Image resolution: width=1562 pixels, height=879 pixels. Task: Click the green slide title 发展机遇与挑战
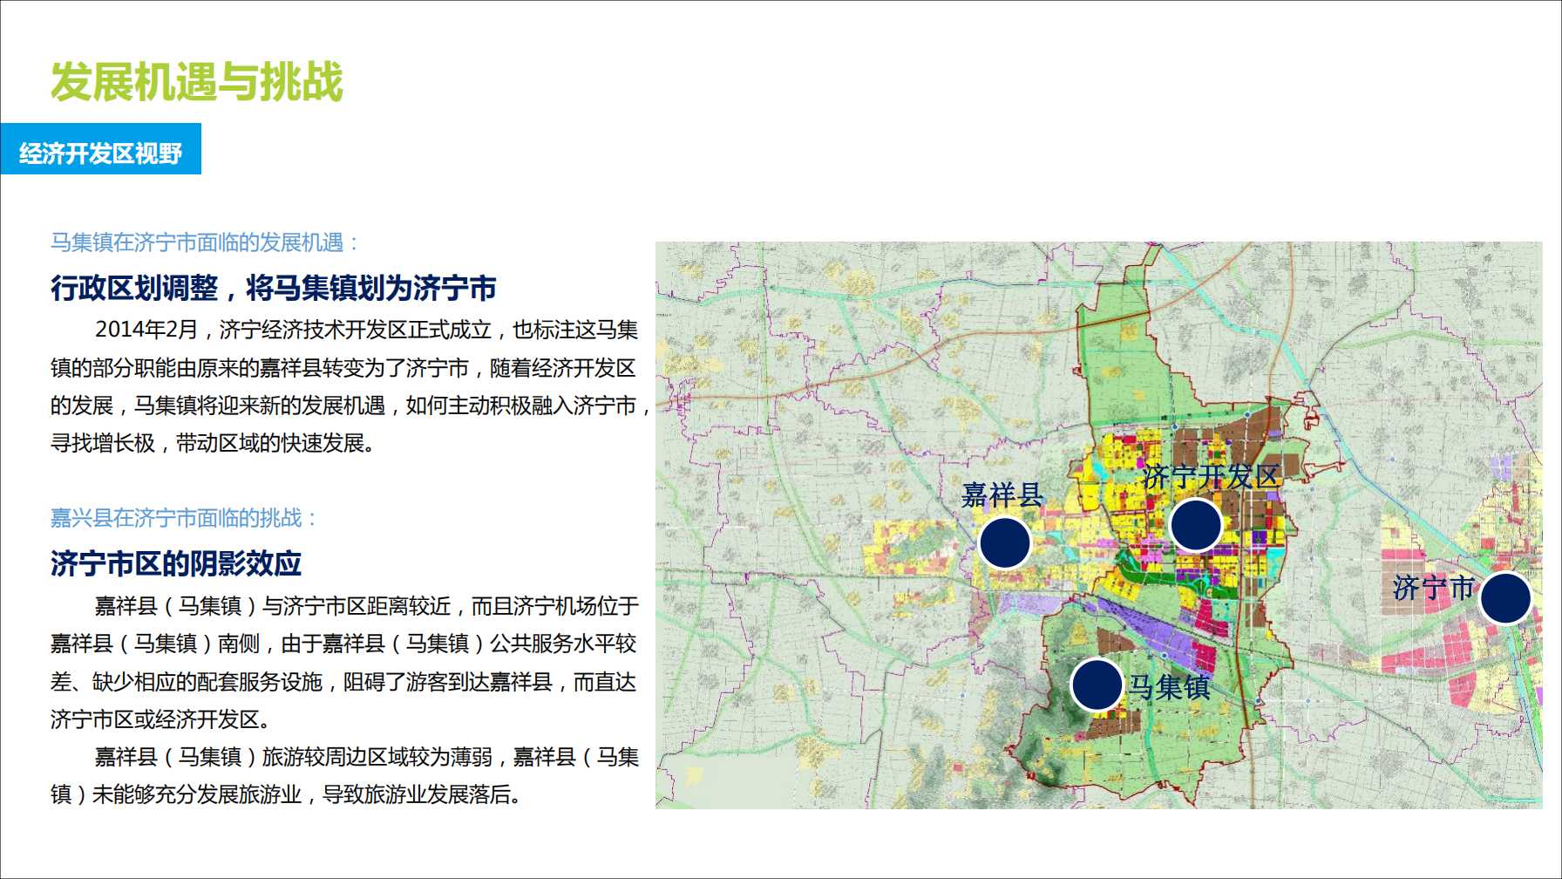[197, 82]
